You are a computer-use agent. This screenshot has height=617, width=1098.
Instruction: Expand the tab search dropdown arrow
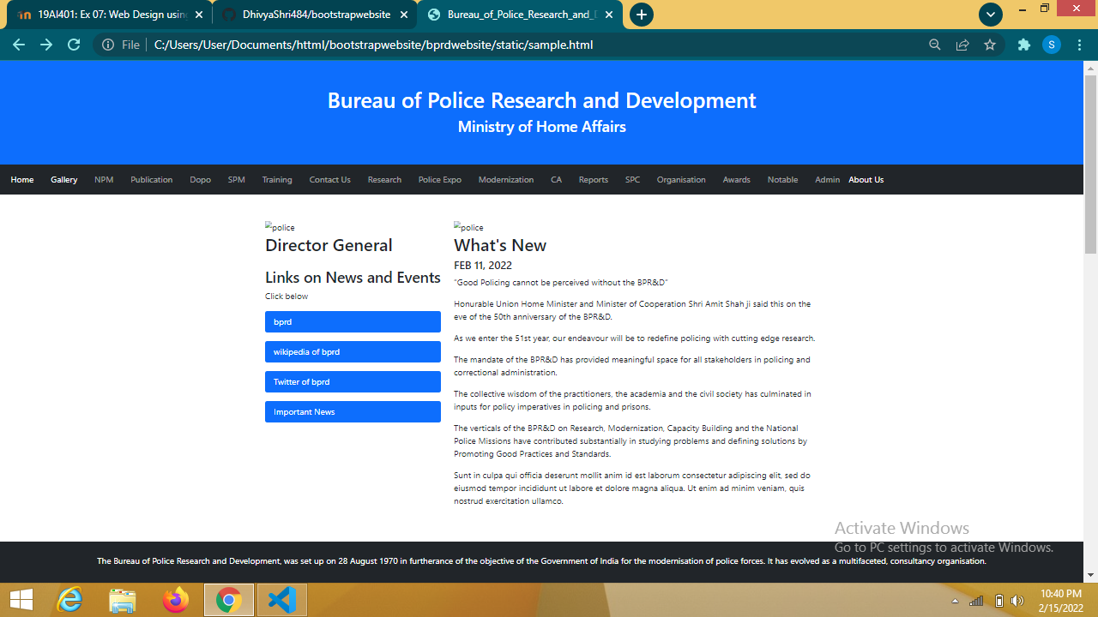tap(991, 15)
